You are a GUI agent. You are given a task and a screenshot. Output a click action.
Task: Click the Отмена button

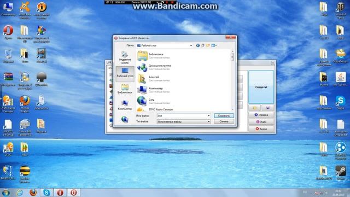coord(224,121)
